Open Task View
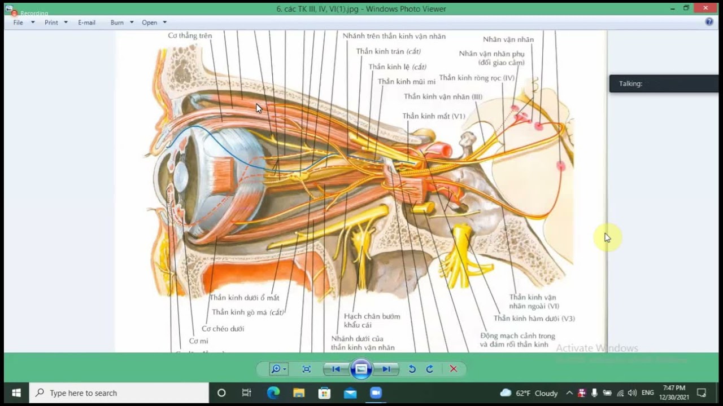 [246, 393]
